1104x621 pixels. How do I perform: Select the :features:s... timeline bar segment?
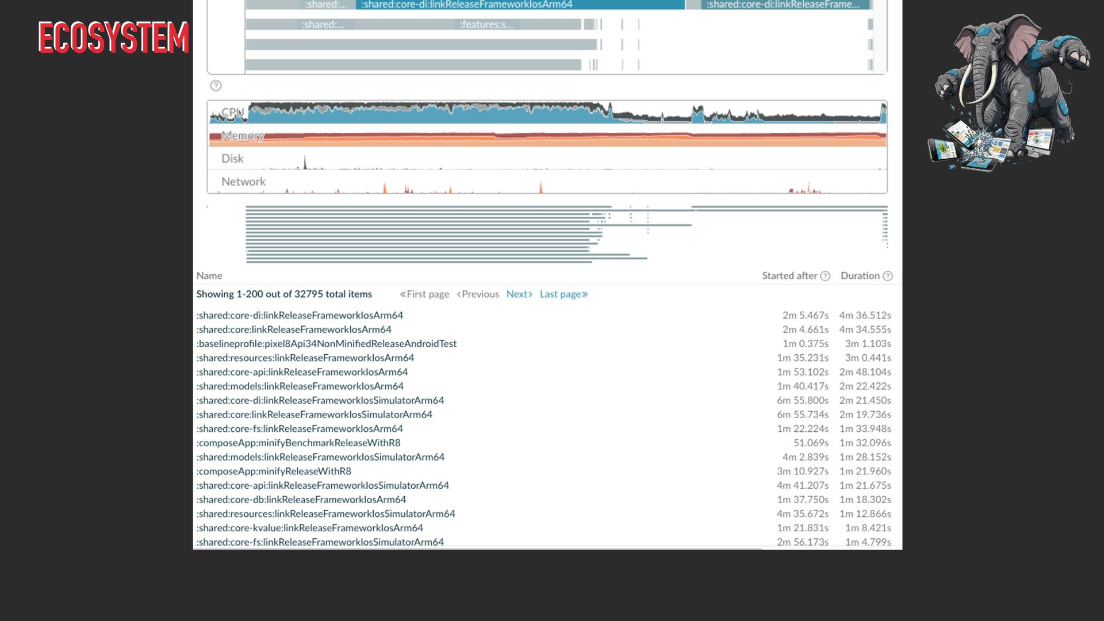click(x=486, y=25)
